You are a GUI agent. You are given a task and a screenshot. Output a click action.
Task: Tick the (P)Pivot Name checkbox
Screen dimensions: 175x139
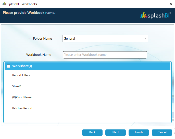point(8,98)
